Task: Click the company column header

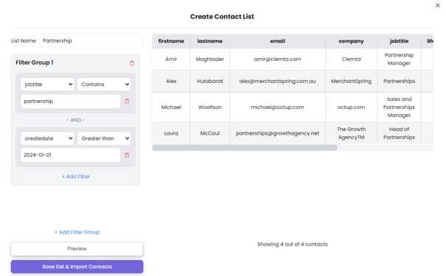Action: coord(352,41)
